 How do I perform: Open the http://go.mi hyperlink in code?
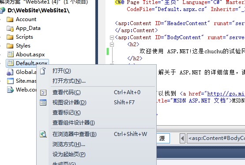click(x=226, y=94)
